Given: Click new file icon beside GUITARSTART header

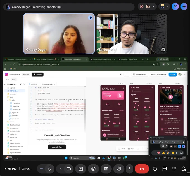Looking at the screenshot, I should [21, 84].
